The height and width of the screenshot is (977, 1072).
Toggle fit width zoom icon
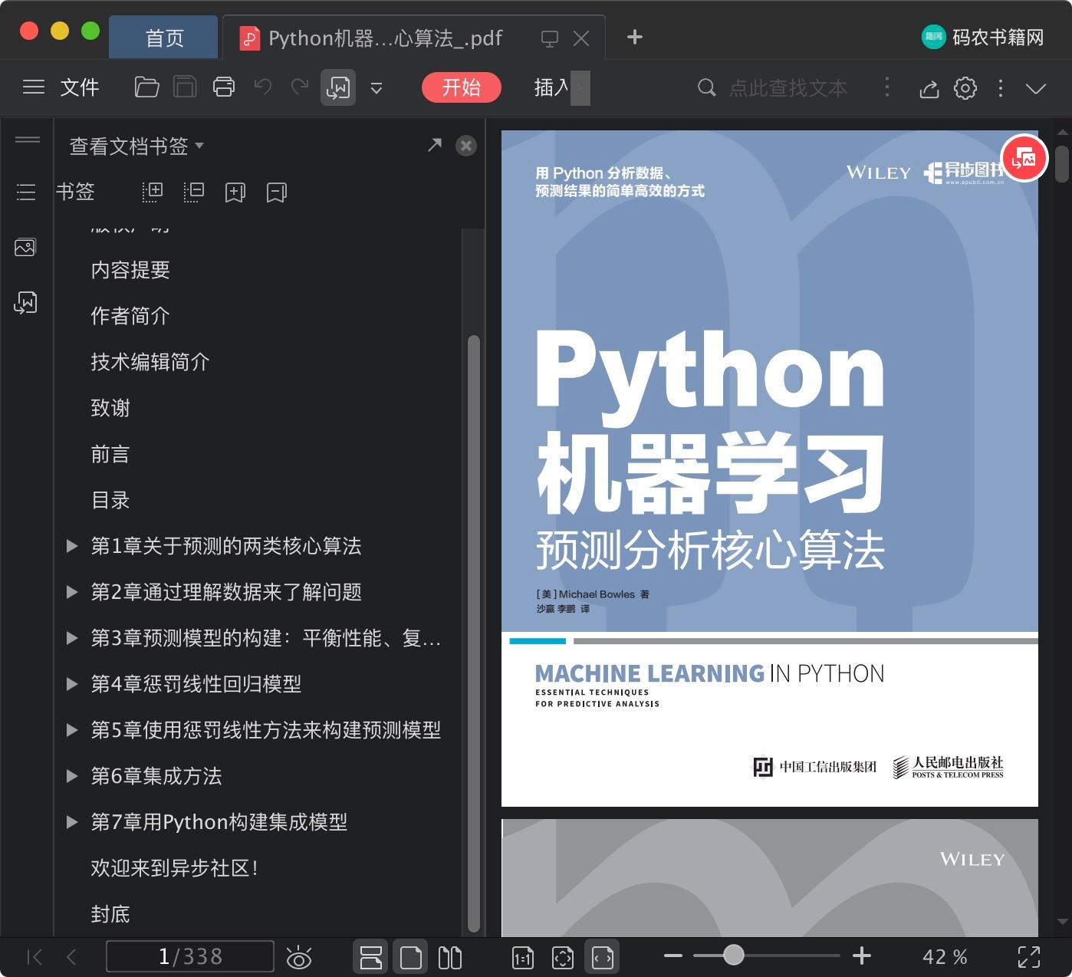pyautogui.click(x=603, y=957)
